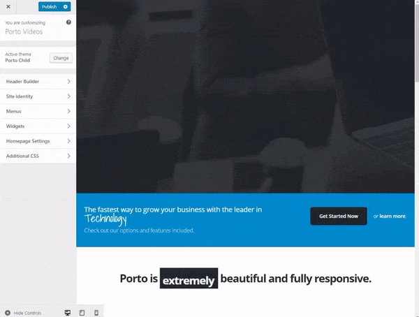The width and height of the screenshot is (419, 317).
Task: Open the Widgets panel
Action: point(38,126)
